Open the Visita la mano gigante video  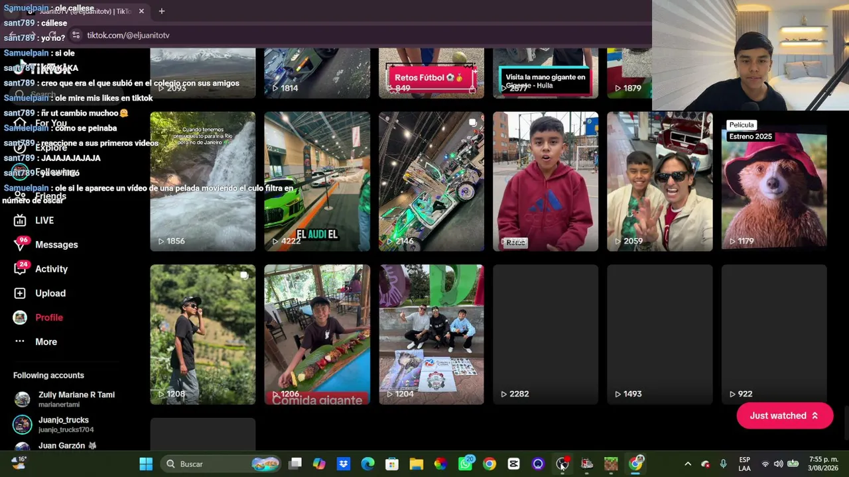[545, 73]
